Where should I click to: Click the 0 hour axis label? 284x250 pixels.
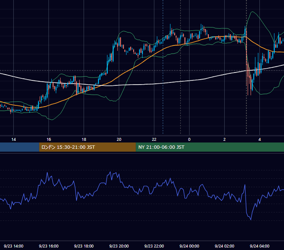click(x=189, y=140)
